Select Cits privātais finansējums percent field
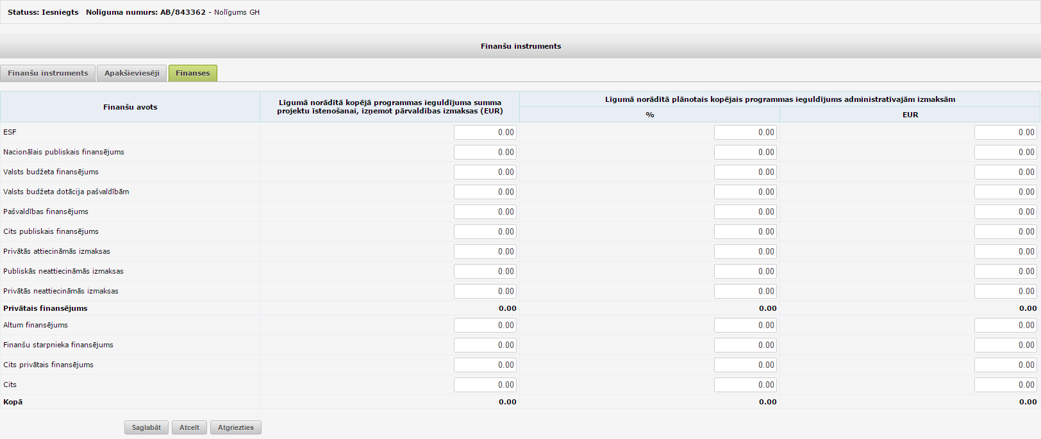Viewport: 1041px width, 439px height. 745,365
